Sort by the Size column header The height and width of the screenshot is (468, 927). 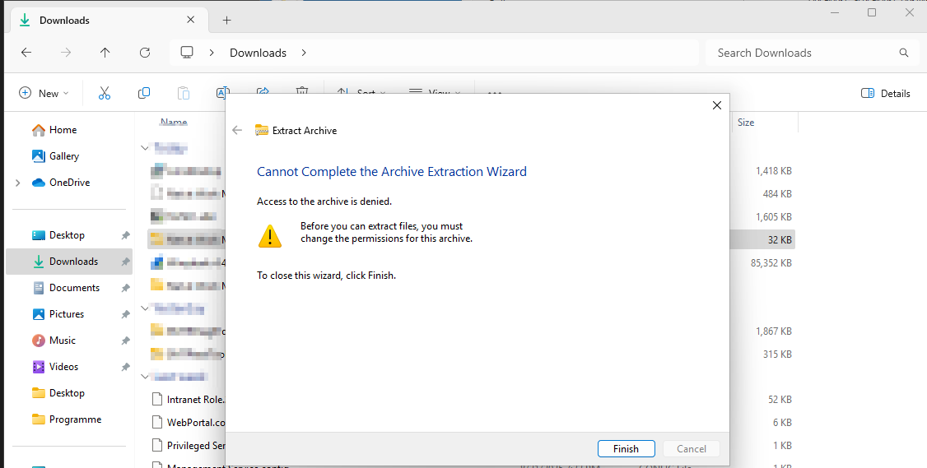[x=746, y=123]
